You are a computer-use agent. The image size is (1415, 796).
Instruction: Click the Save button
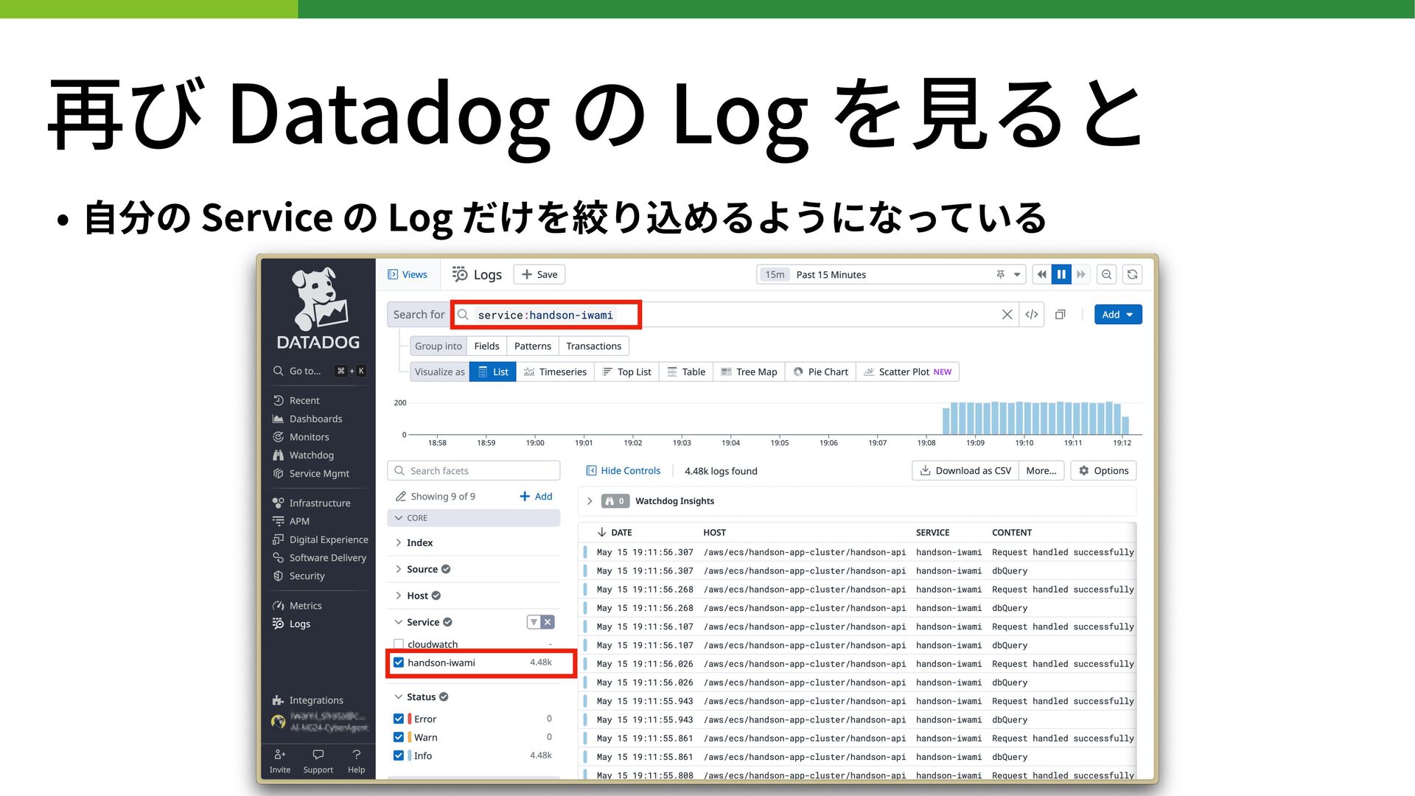pyautogui.click(x=539, y=274)
